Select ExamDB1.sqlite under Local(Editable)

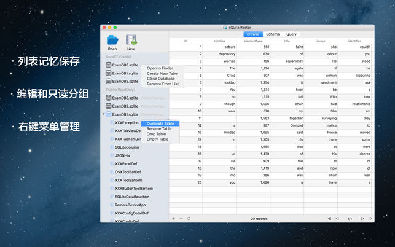(125, 73)
